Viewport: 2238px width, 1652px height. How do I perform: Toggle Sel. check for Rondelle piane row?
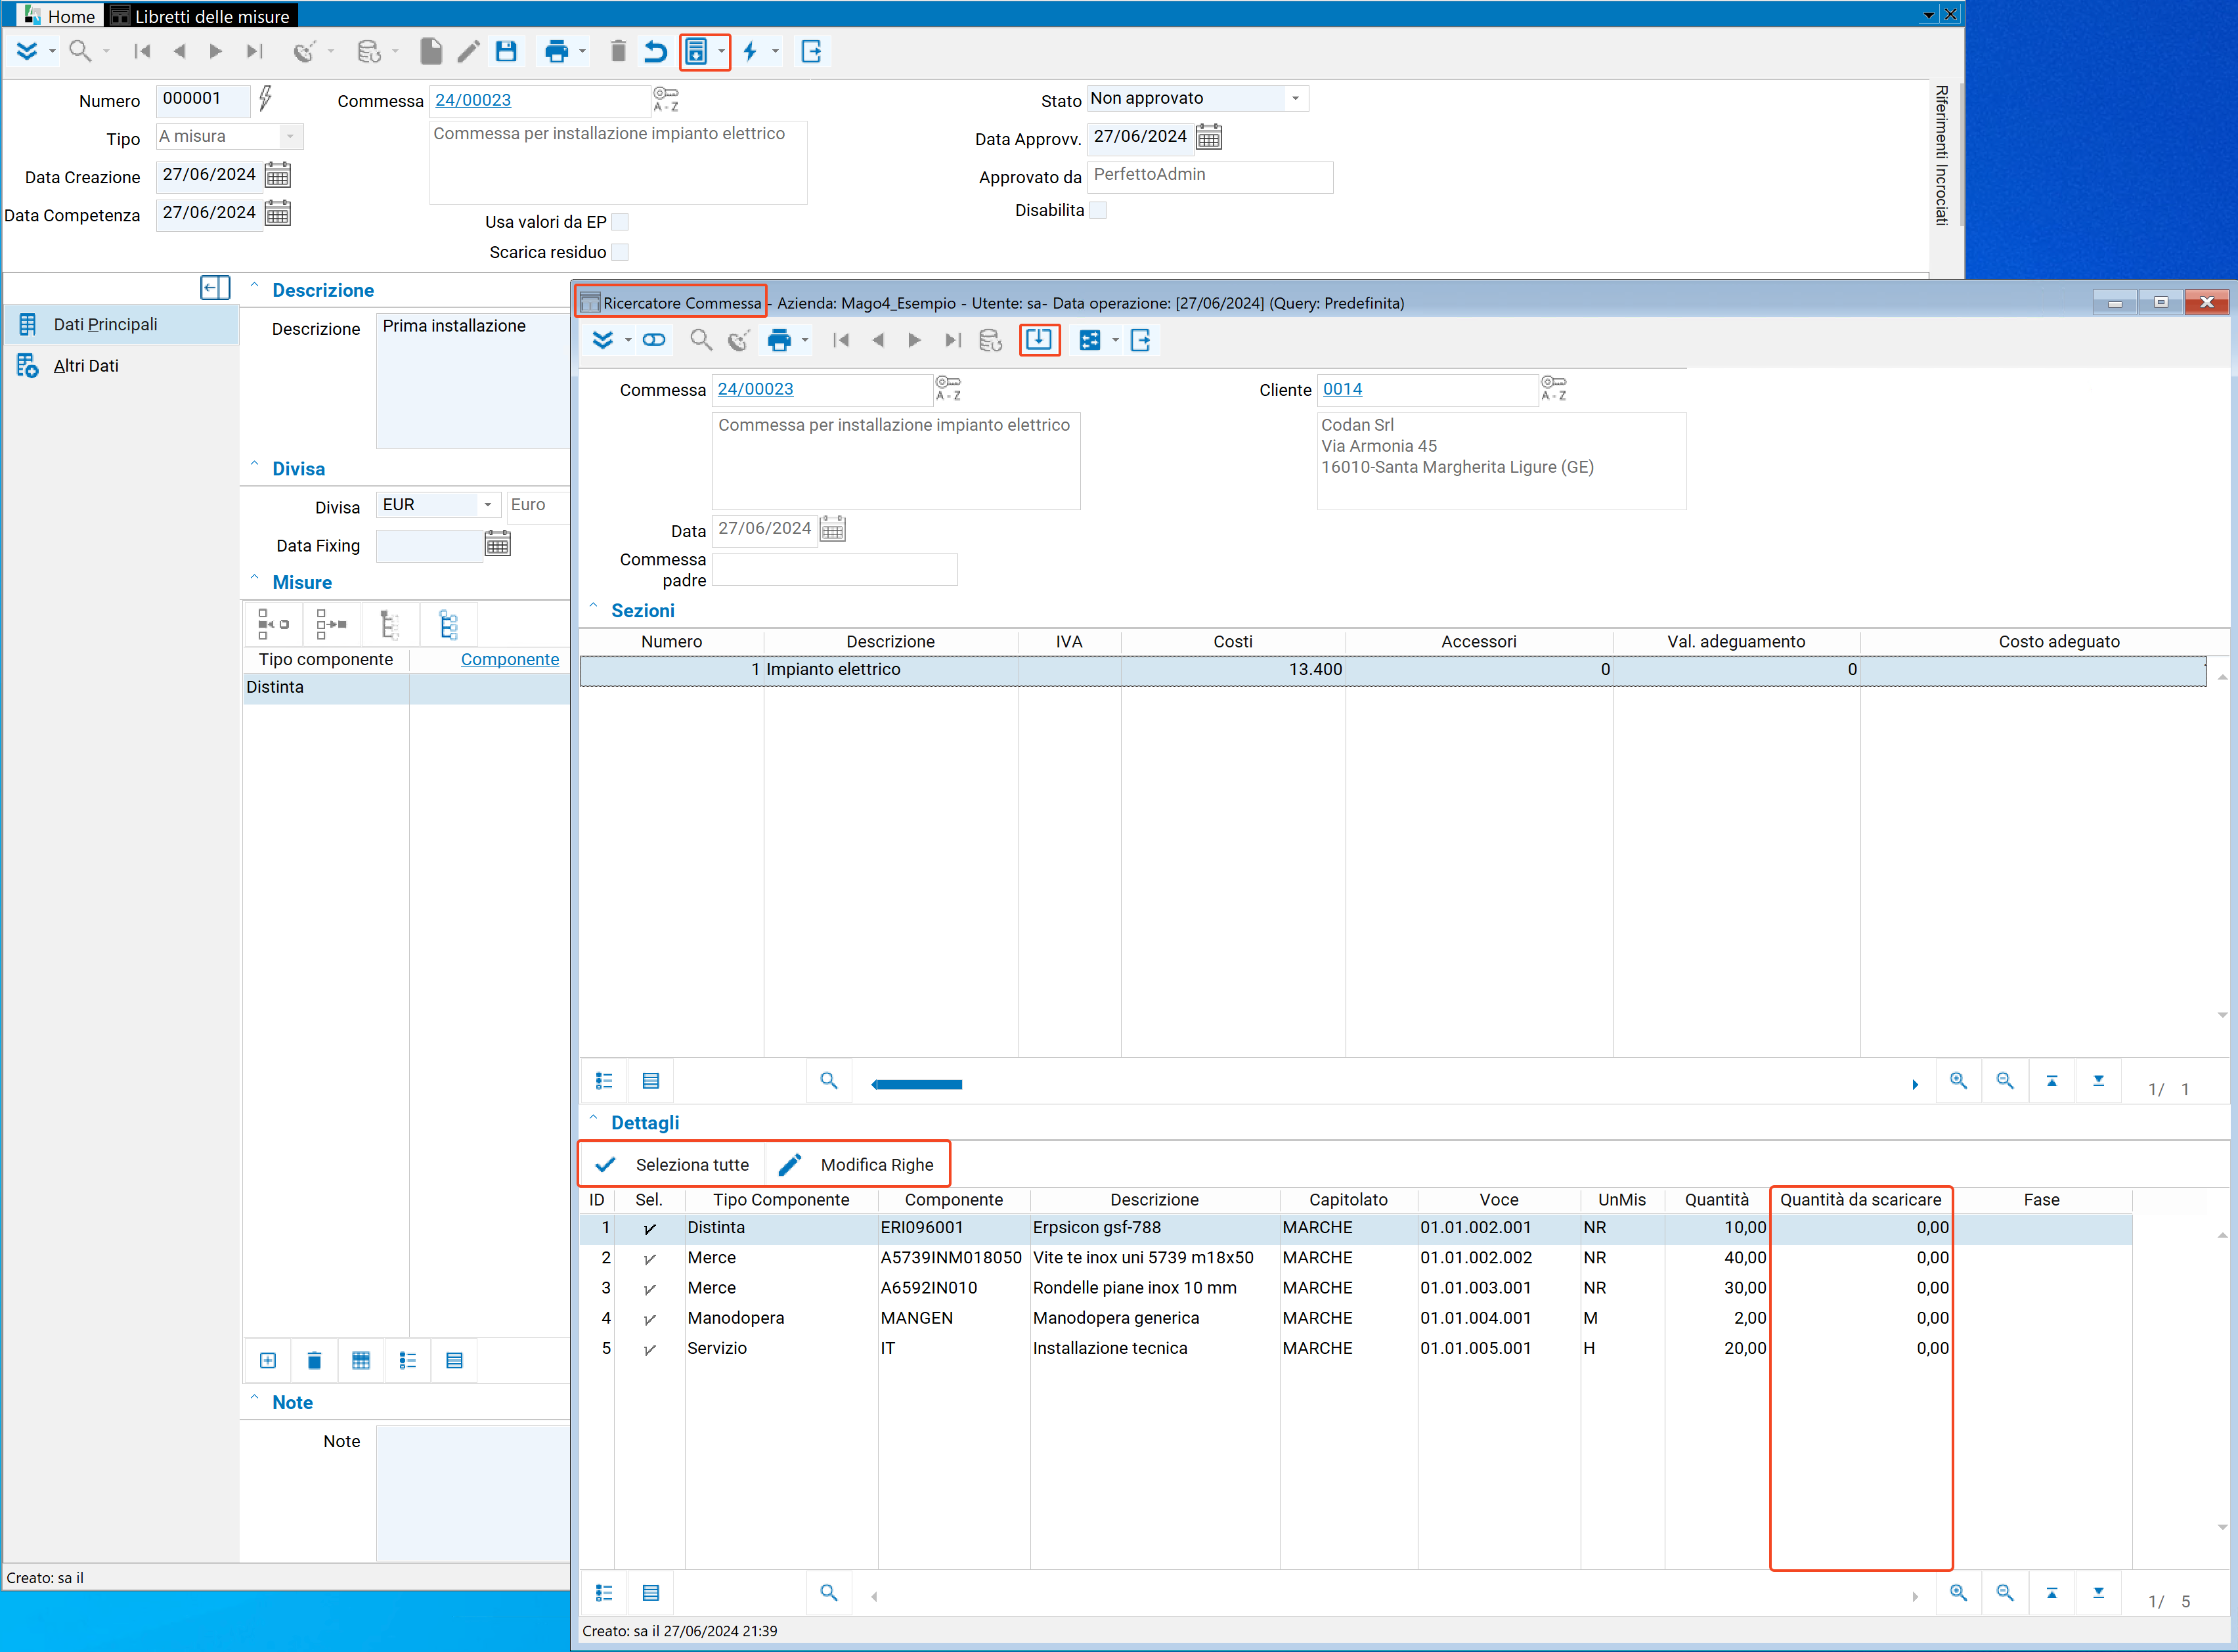650,1289
